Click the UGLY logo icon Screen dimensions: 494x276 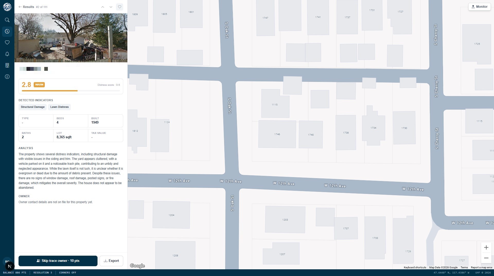click(7, 7)
